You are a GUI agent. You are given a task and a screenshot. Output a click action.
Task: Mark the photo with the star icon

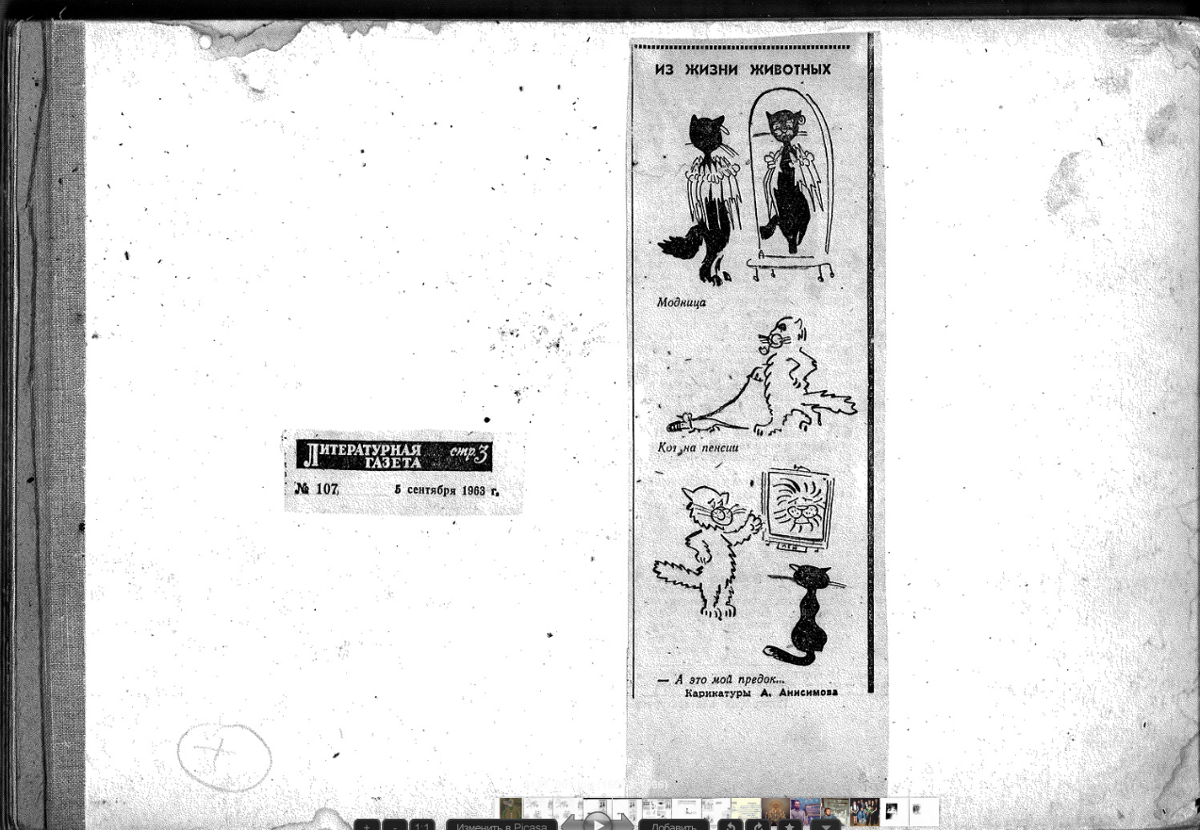791,825
